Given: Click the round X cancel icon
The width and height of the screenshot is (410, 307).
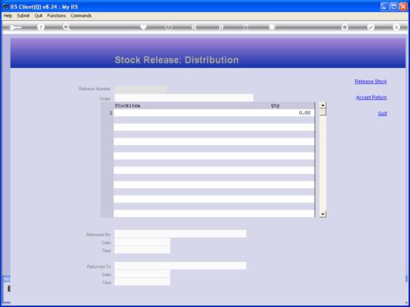Looking at the screenshot, I should pyautogui.click(x=396, y=27).
